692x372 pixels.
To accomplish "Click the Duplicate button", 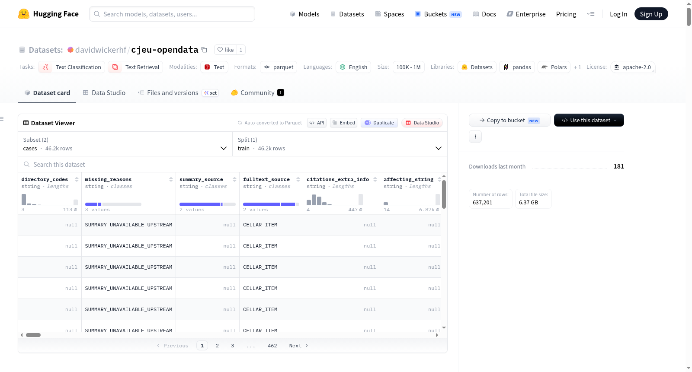I will [379, 123].
